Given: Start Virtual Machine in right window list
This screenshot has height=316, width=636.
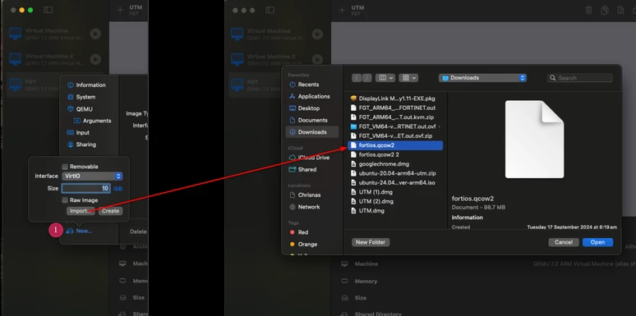Looking at the screenshot, I should (317, 34).
